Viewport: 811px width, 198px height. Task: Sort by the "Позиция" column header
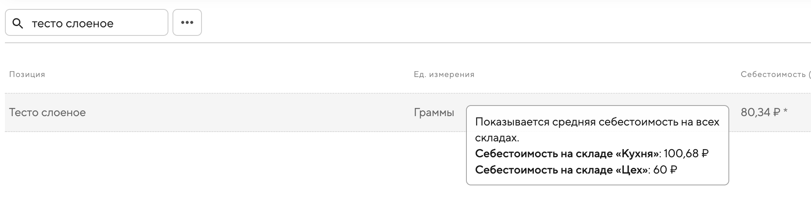27,75
